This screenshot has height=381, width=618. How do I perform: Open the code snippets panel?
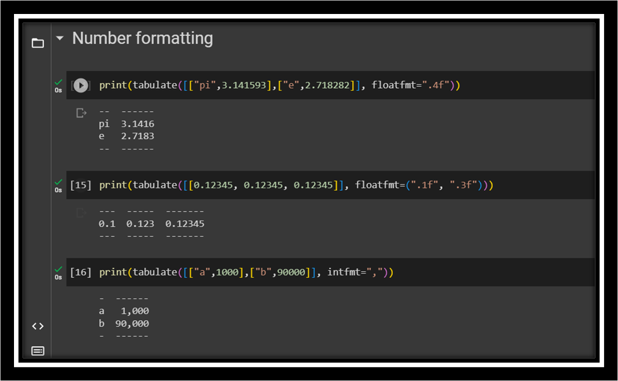click(x=38, y=326)
